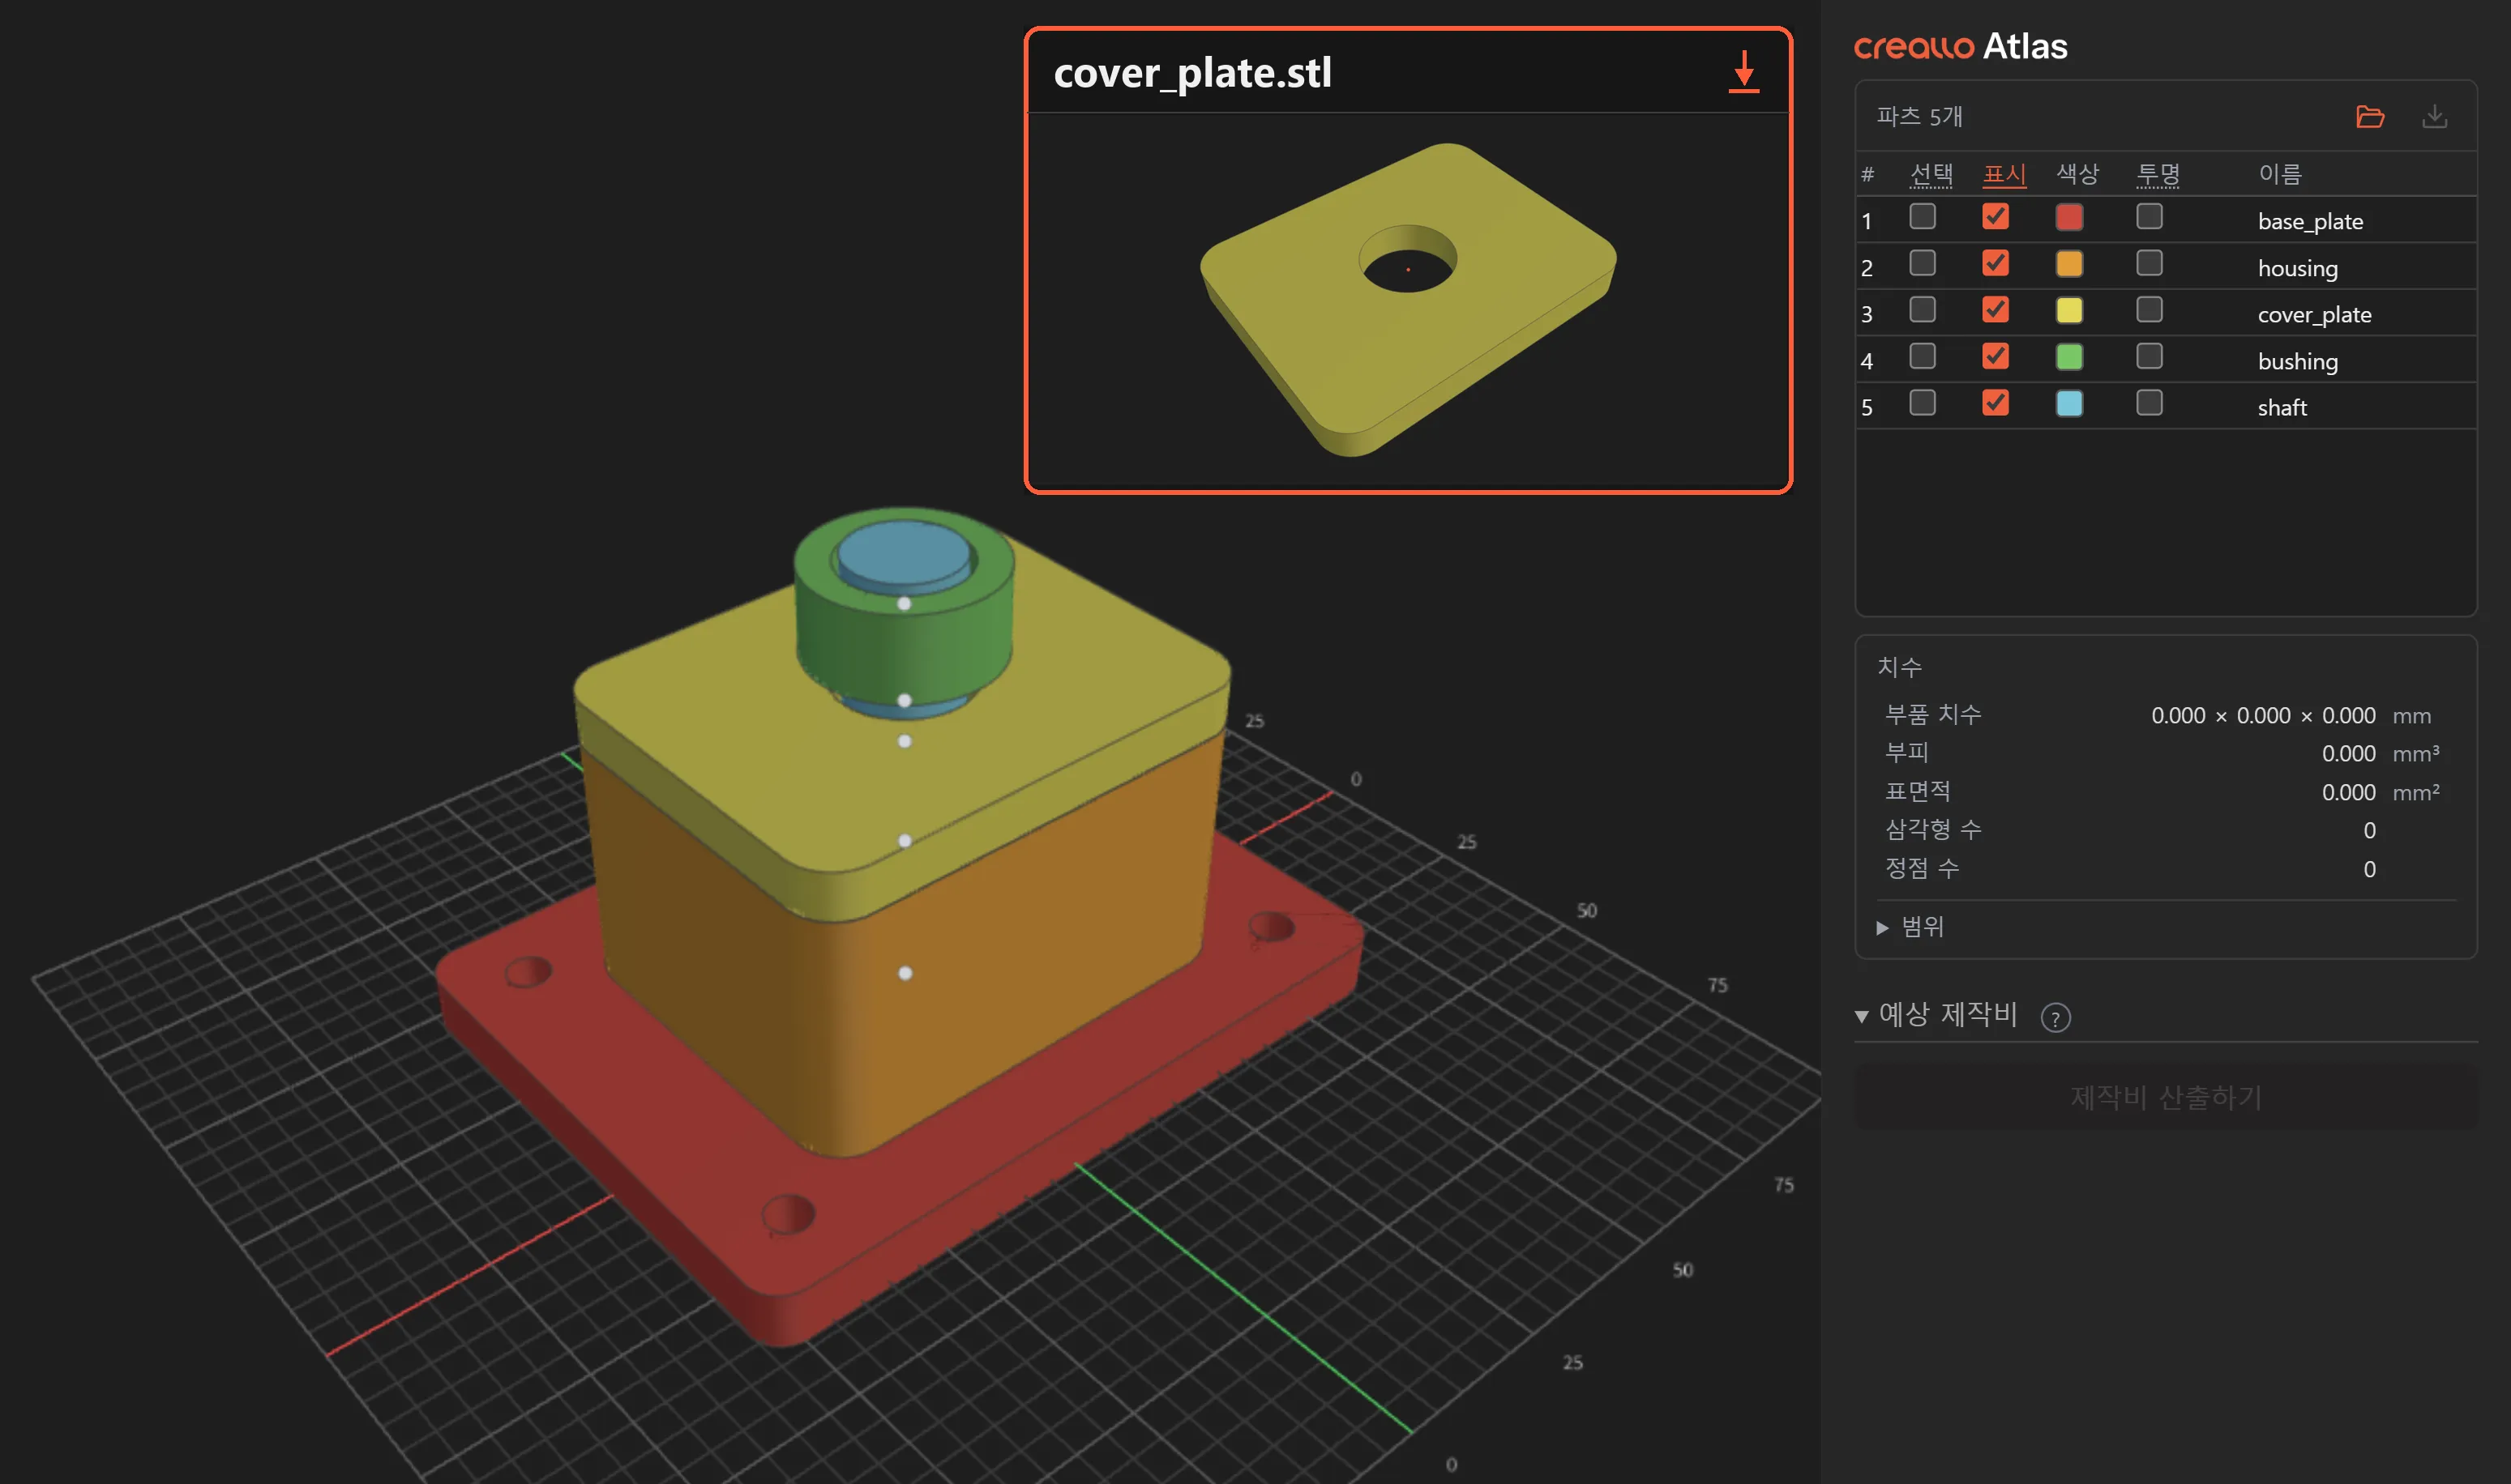
Task: Click the parts panel download icon
Action: pyautogui.click(x=2435, y=117)
